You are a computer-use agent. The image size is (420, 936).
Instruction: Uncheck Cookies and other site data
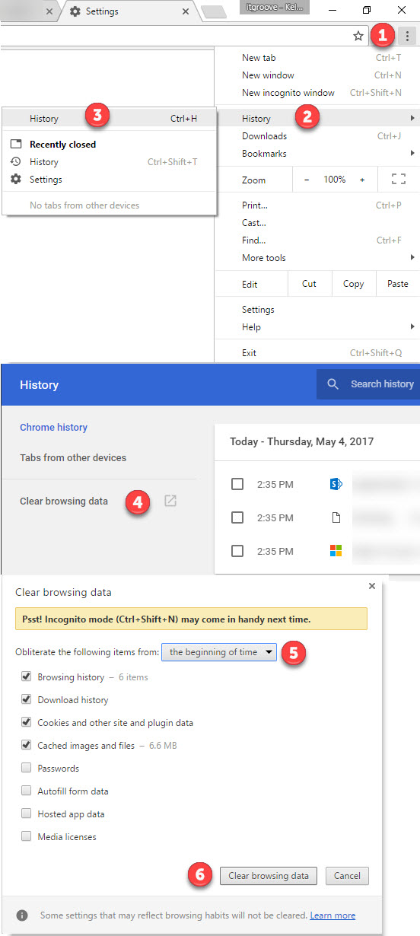pyautogui.click(x=27, y=723)
